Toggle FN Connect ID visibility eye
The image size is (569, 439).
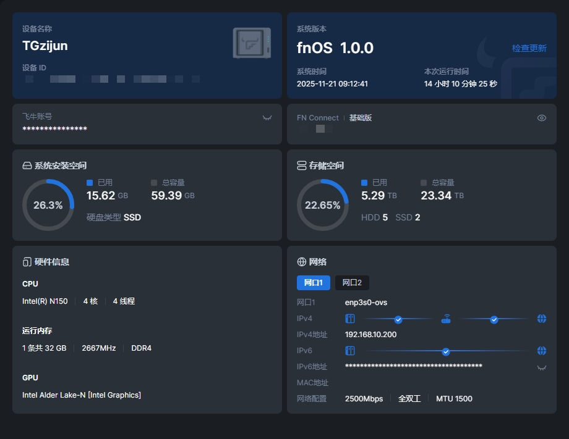pyautogui.click(x=542, y=118)
